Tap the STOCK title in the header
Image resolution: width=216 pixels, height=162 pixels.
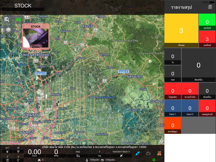23,5
